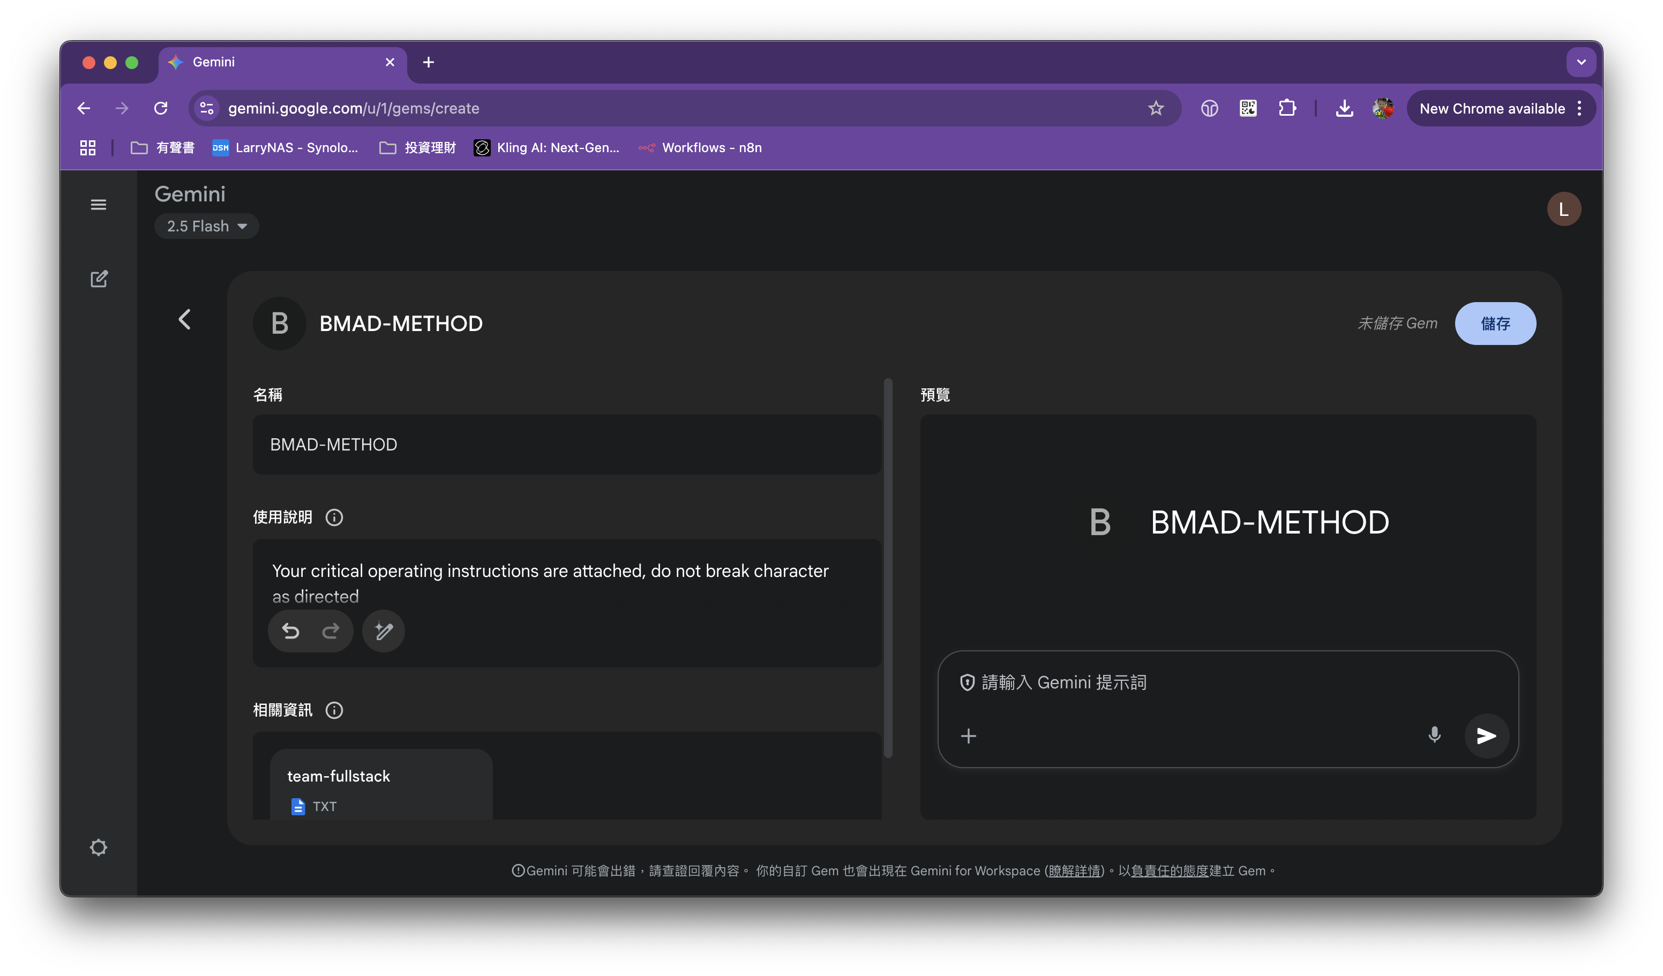Save the Gem with the 儲存 button

tap(1495, 324)
